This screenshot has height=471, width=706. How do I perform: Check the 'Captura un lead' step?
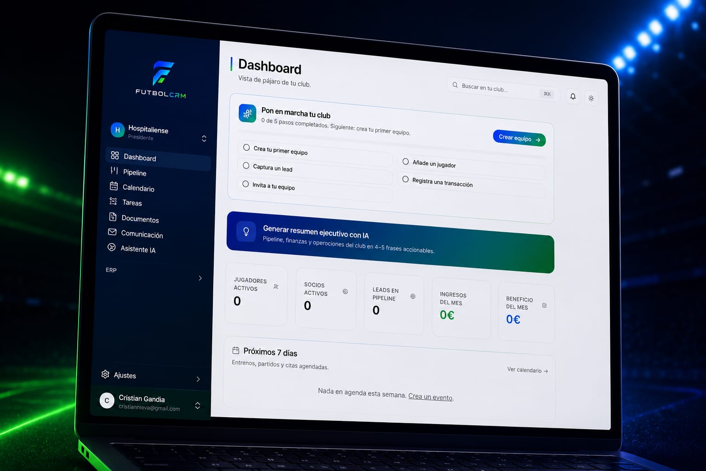click(x=246, y=165)
